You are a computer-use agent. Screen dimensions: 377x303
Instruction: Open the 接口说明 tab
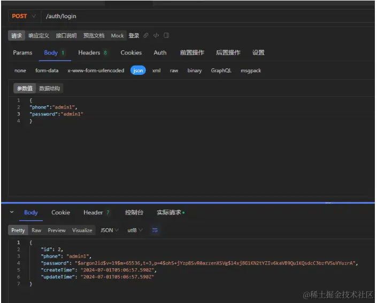click(x=66, y=36)
